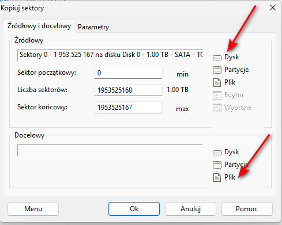Click Wybrane icon in Źródłowy section
The image size is (282, 225).
(x=217, y=108)
